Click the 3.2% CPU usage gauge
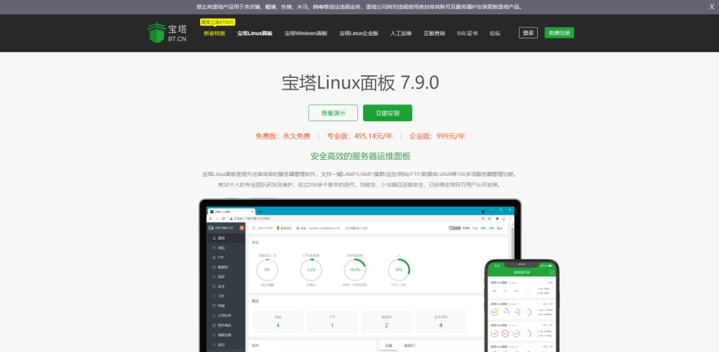Screen dimensions: 719x352 click(x=311, y=270)
